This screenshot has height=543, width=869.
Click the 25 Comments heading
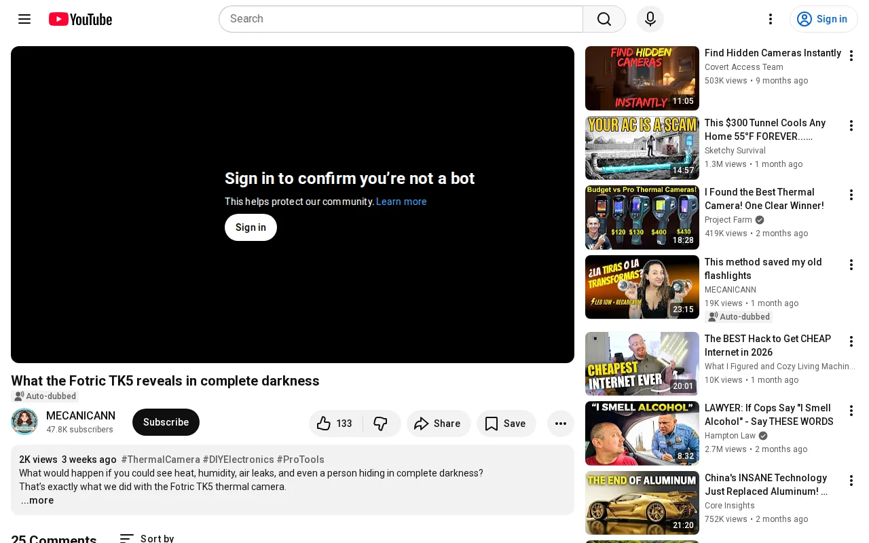point(54,539)
